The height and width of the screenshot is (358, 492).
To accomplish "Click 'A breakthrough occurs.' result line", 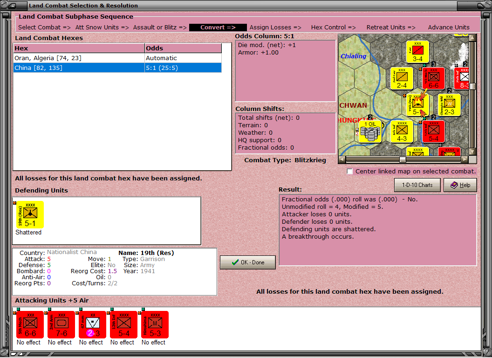I will 318,237.
